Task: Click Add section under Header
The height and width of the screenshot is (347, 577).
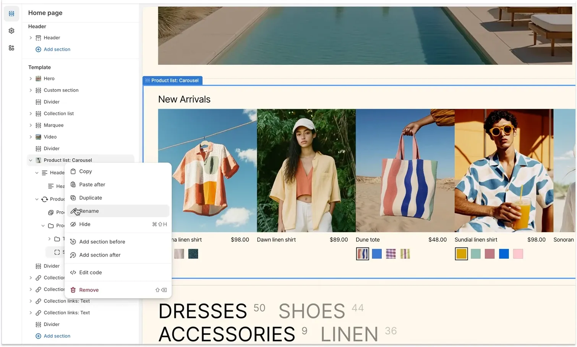Action: click(x=57, y=49)
